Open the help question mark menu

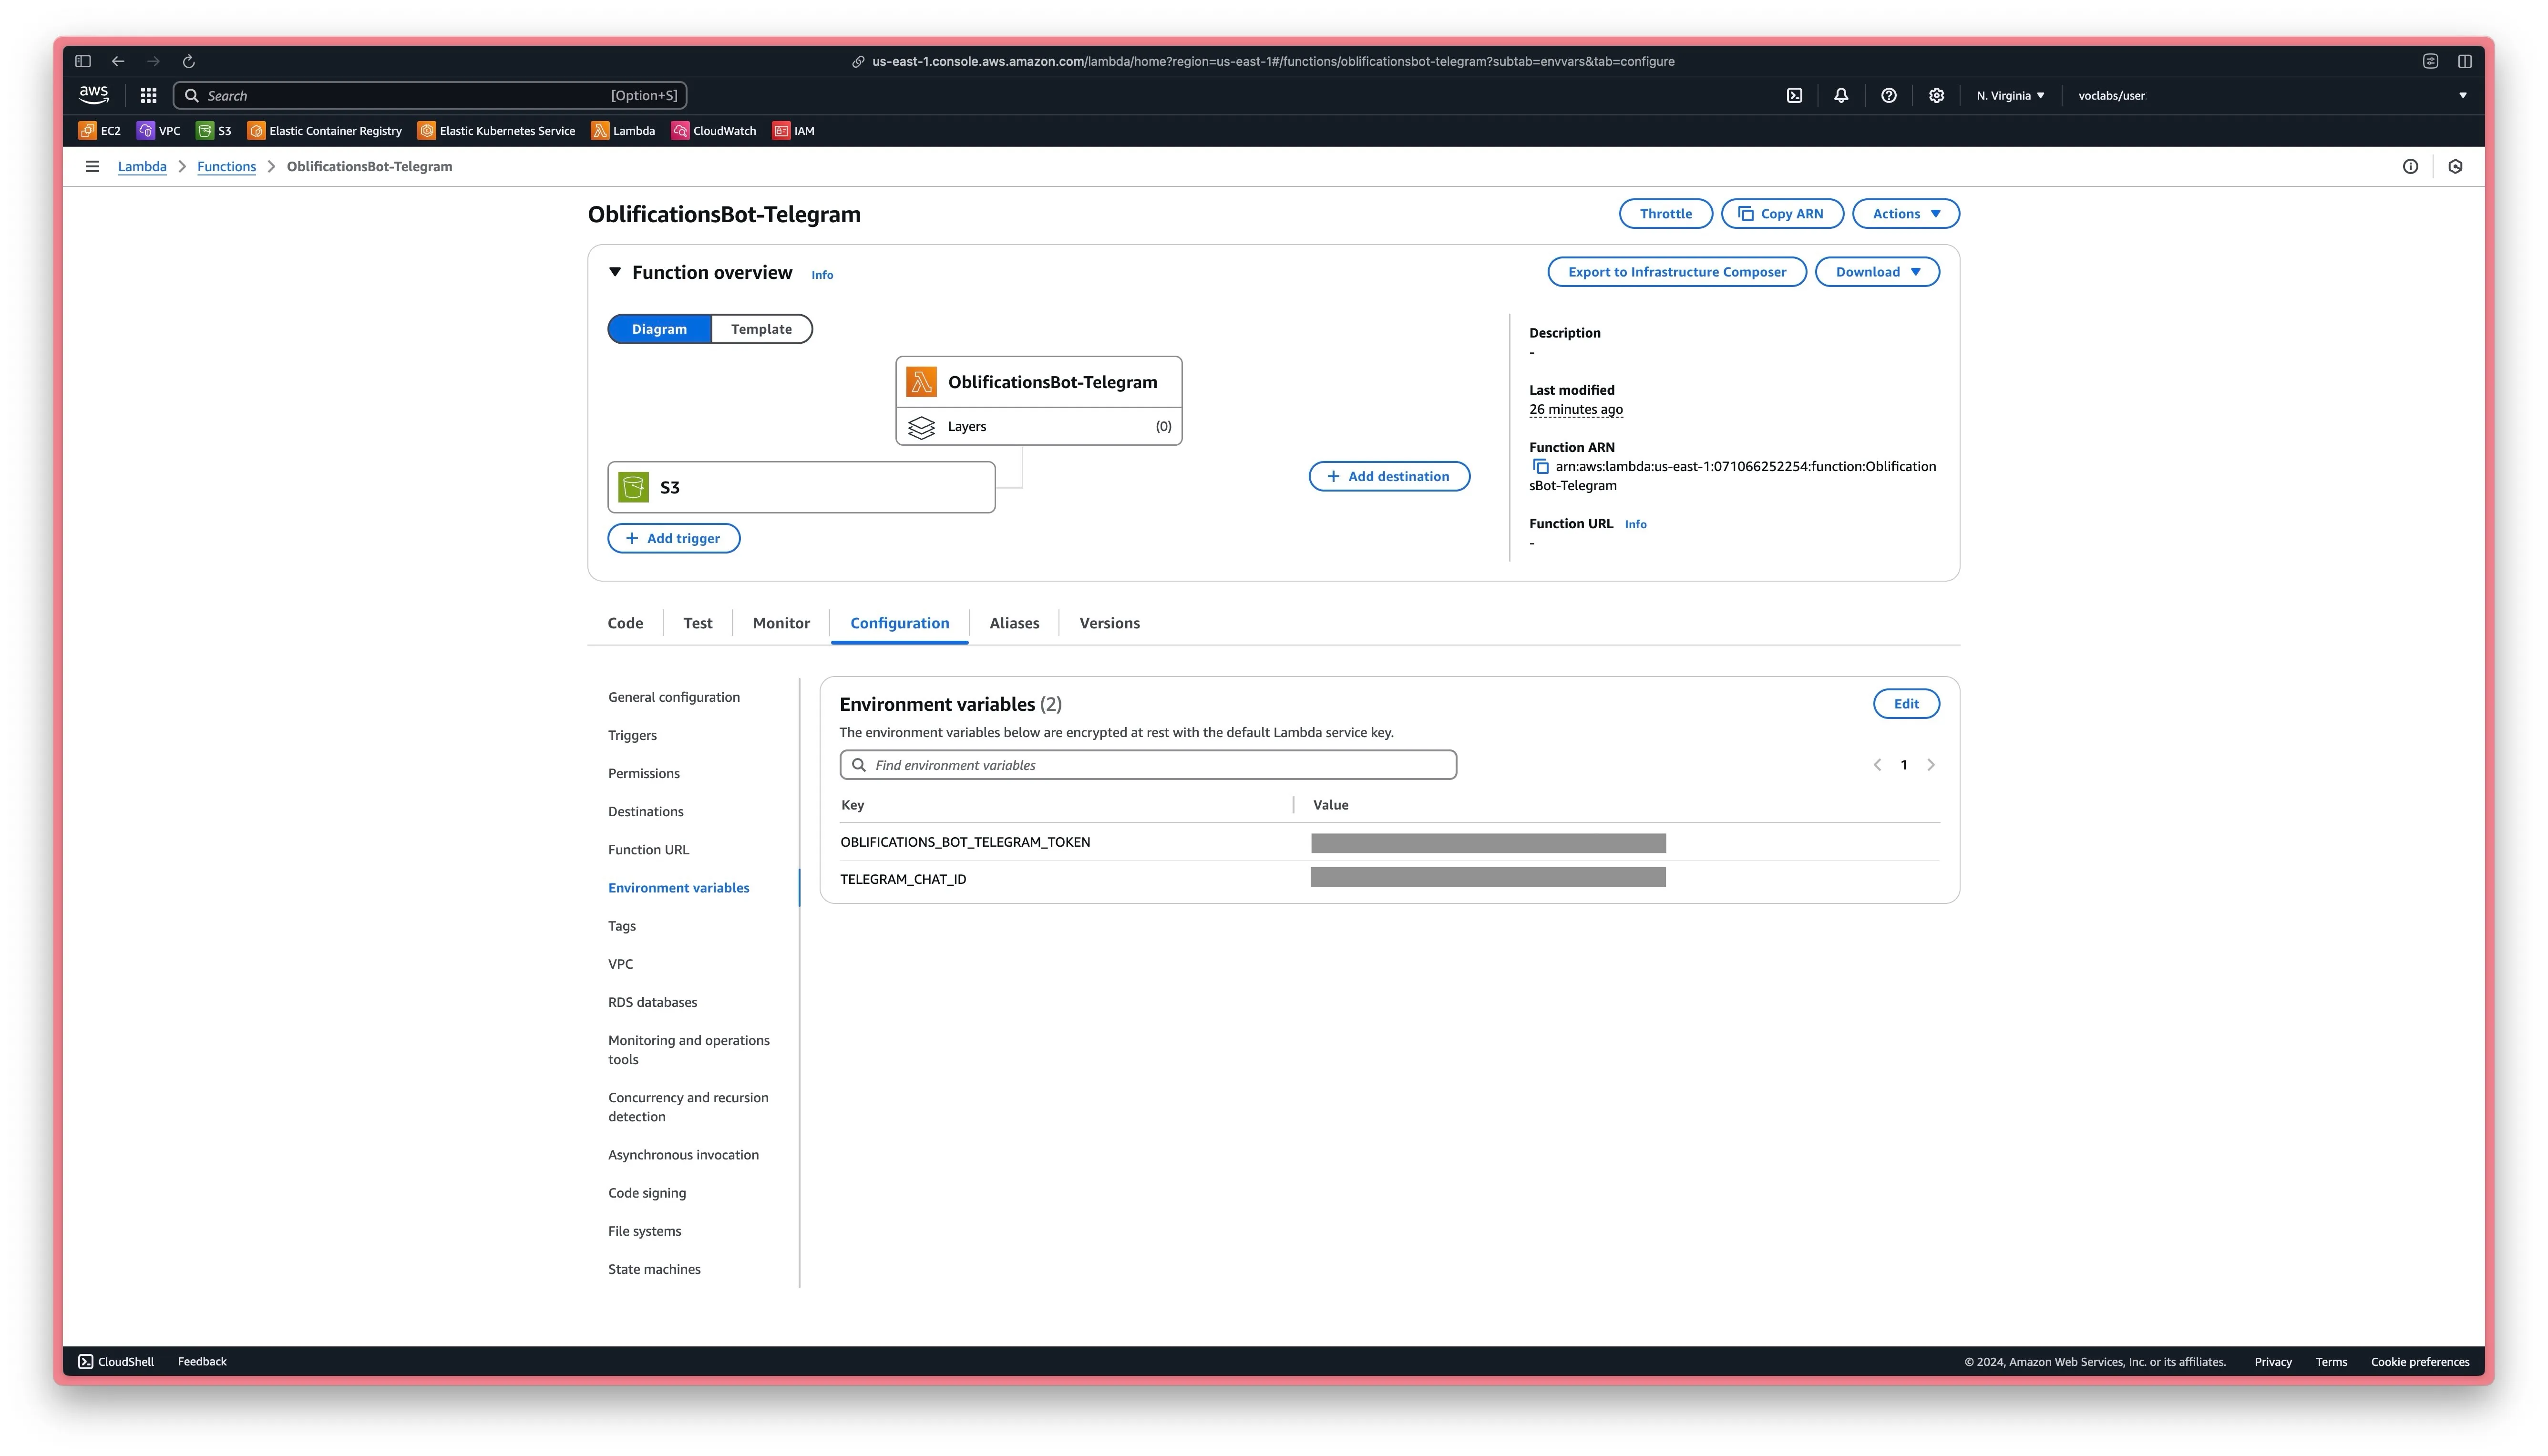point(1888,95)
